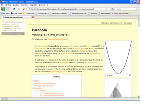
Task: Bookmark this page with the star icon
Action: coord(106,9)
